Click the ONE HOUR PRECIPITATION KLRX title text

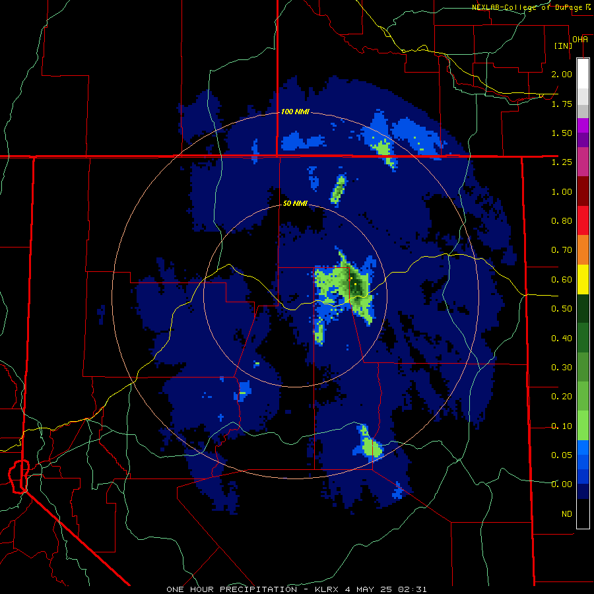[296, 589]
